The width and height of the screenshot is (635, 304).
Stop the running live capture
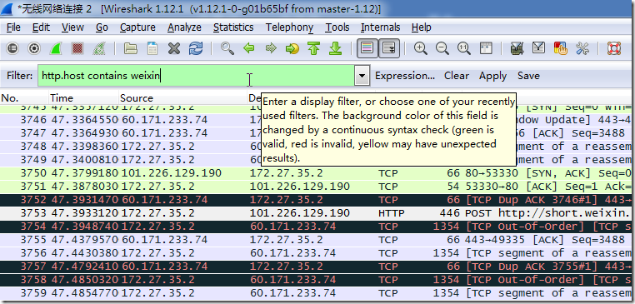click(x=77, y=49)
